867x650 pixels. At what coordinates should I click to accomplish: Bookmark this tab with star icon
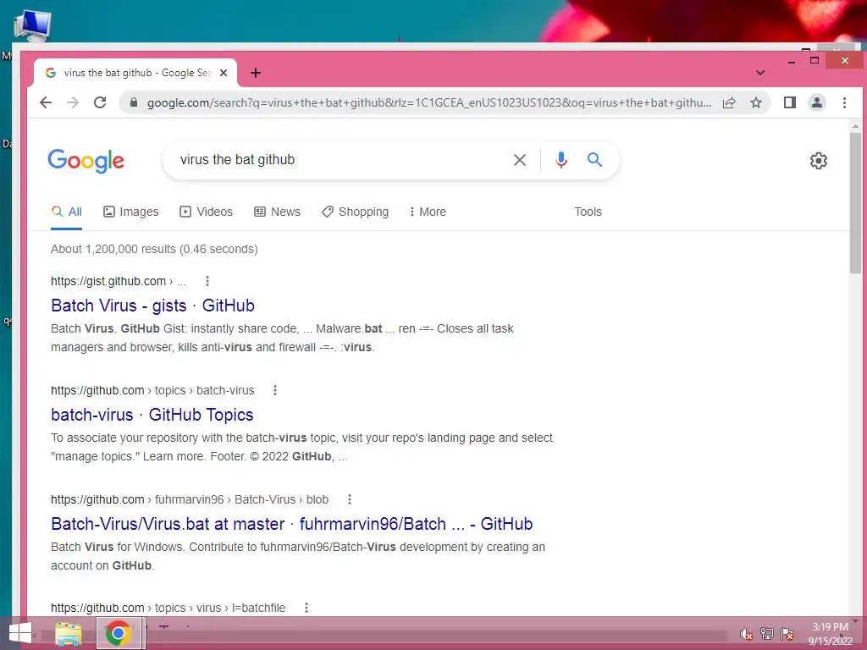tap(756, 102)
